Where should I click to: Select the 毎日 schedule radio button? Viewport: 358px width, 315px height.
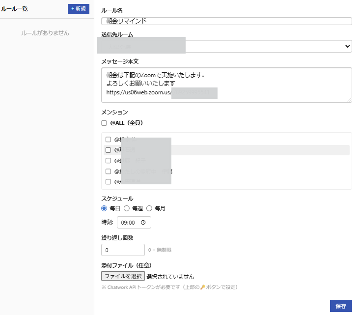pos(104,208)
